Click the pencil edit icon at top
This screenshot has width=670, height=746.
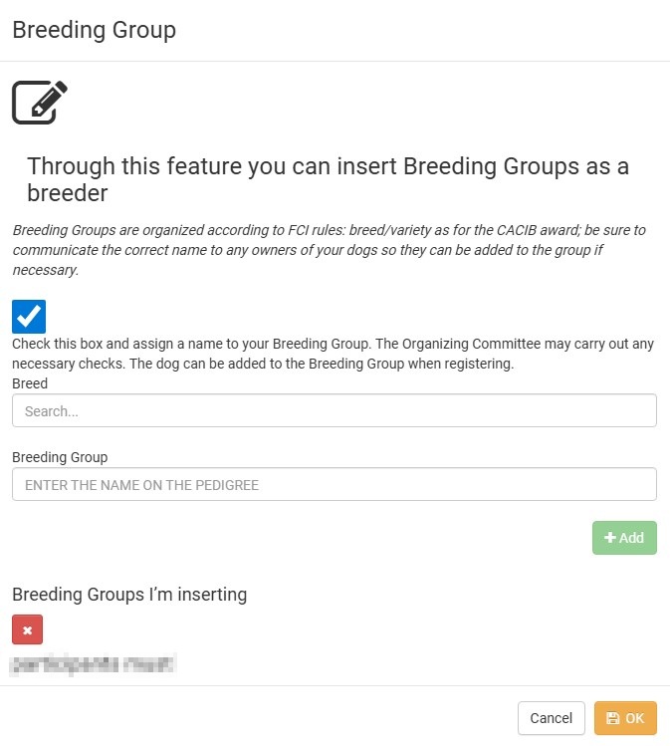coord(40,102)
